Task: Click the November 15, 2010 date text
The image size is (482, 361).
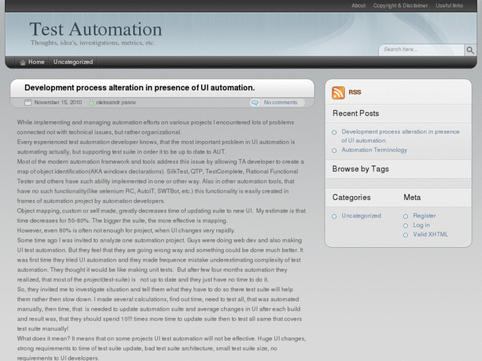Action: point(58,102)
